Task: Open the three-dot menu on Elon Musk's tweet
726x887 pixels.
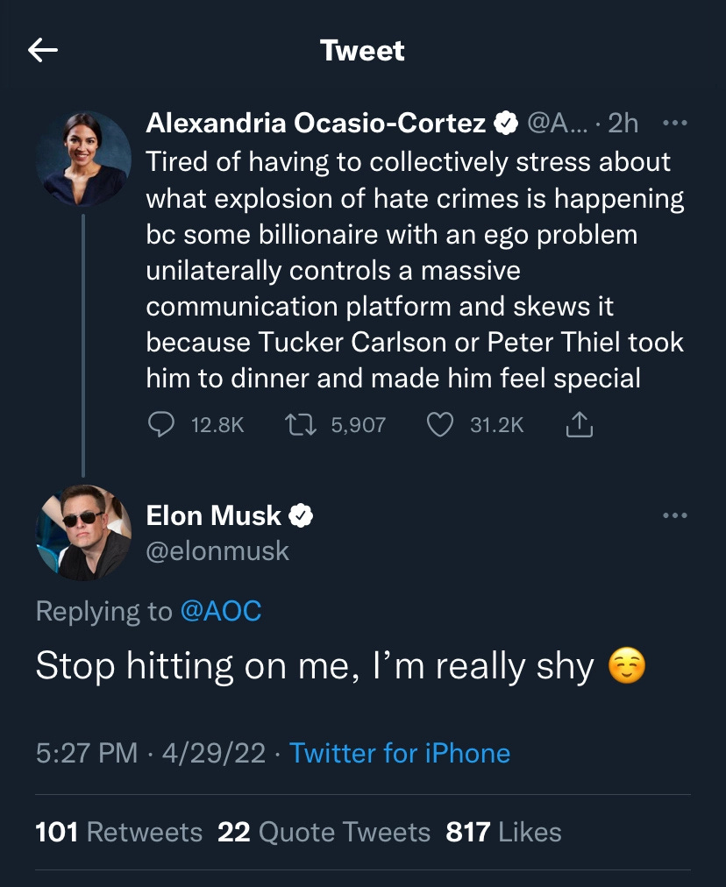Action: [674, 515]
